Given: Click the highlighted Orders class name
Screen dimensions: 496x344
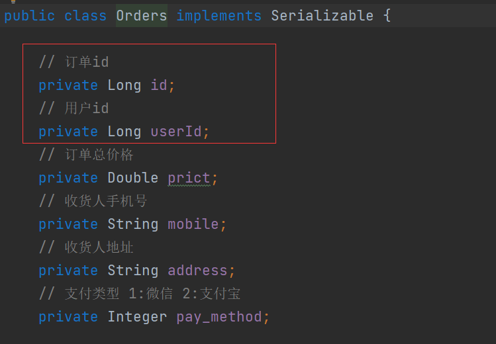Looking at the screenshot, I should click(142, 16).
